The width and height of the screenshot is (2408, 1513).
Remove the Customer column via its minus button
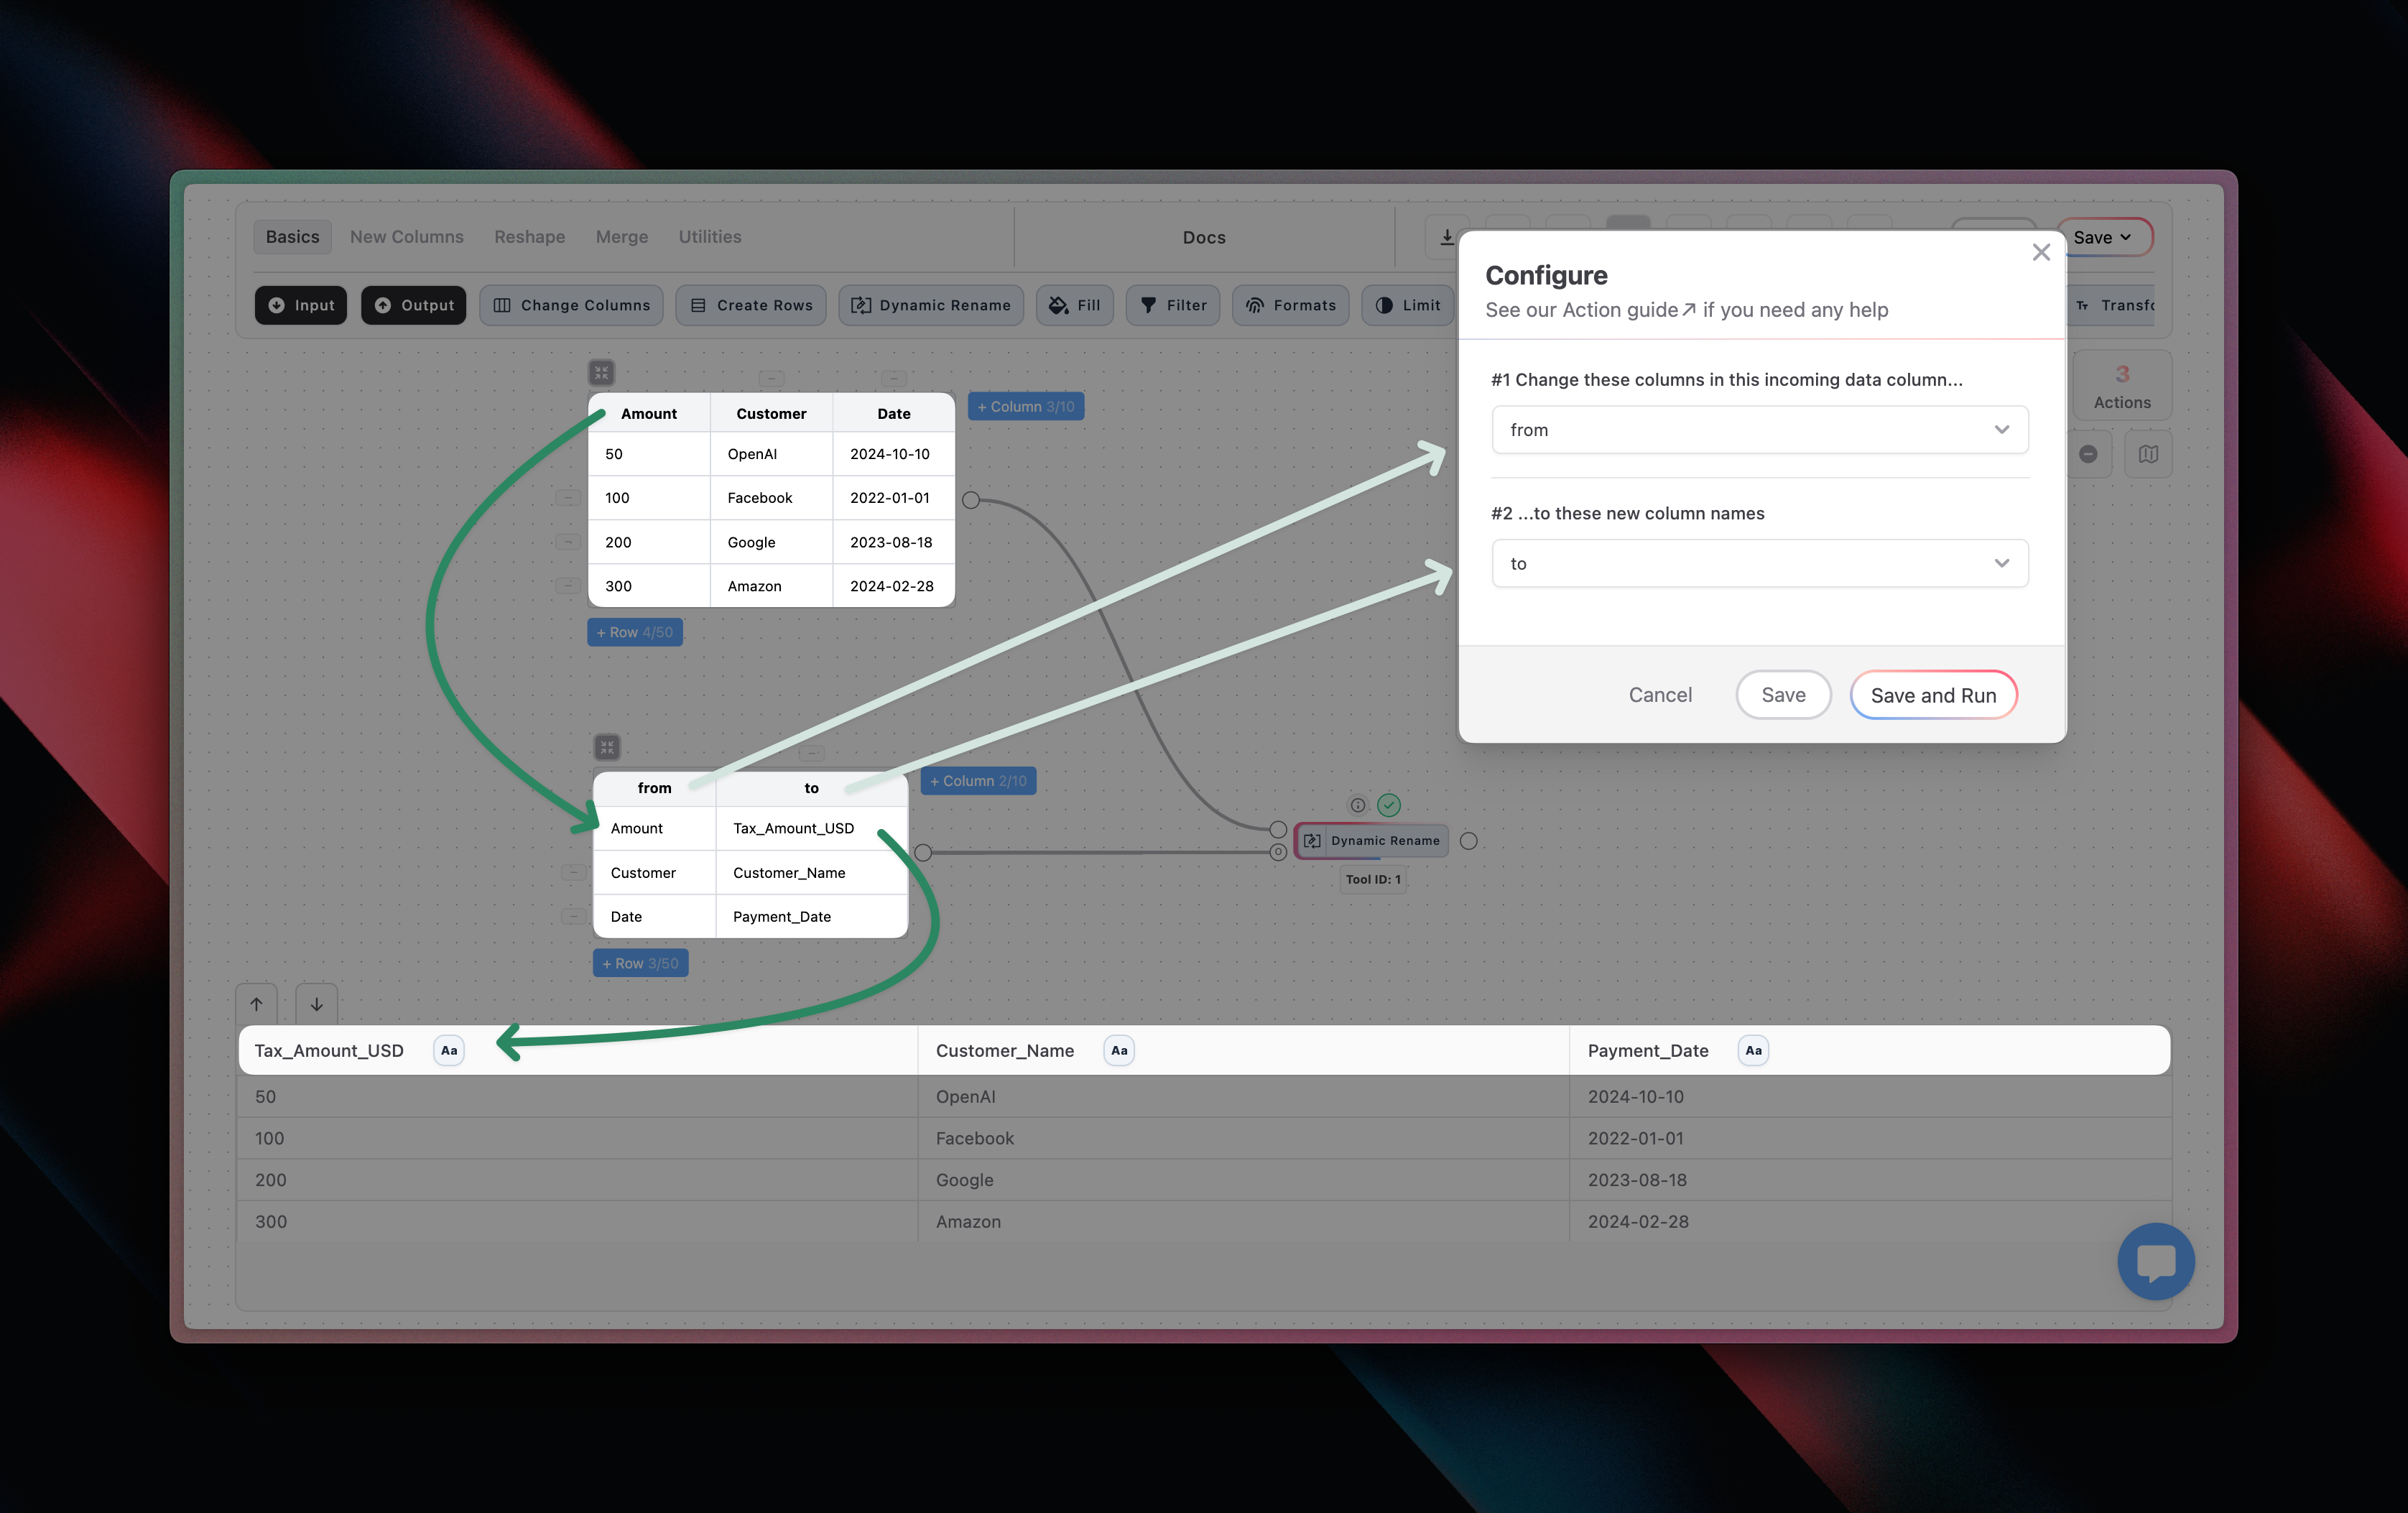(771, 379)
